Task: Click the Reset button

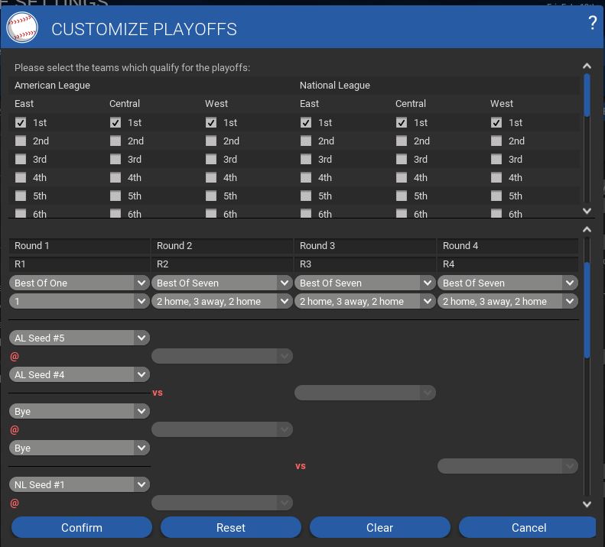Action: [230, 527]
